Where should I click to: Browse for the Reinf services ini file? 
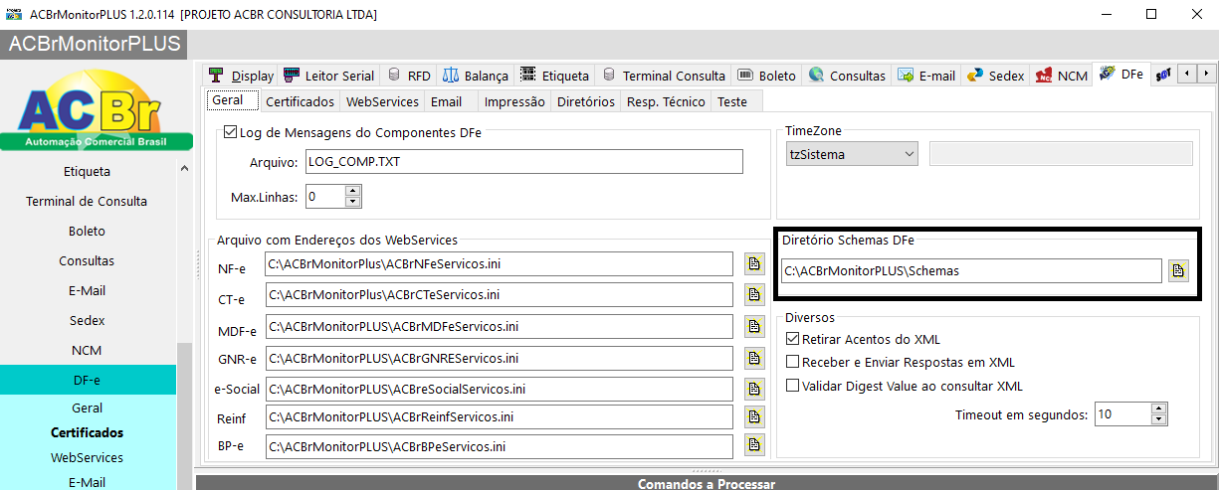click(754, 416)
